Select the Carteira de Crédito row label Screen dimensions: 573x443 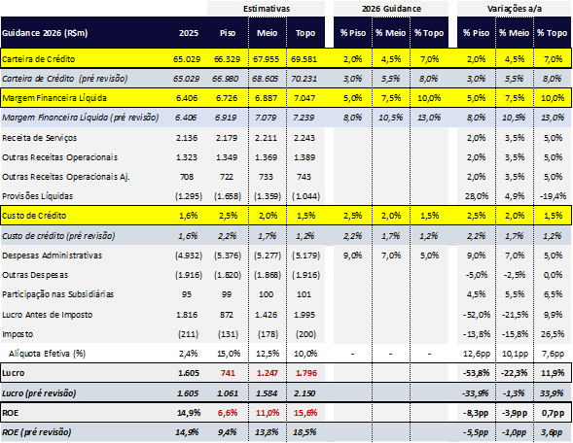38,59
